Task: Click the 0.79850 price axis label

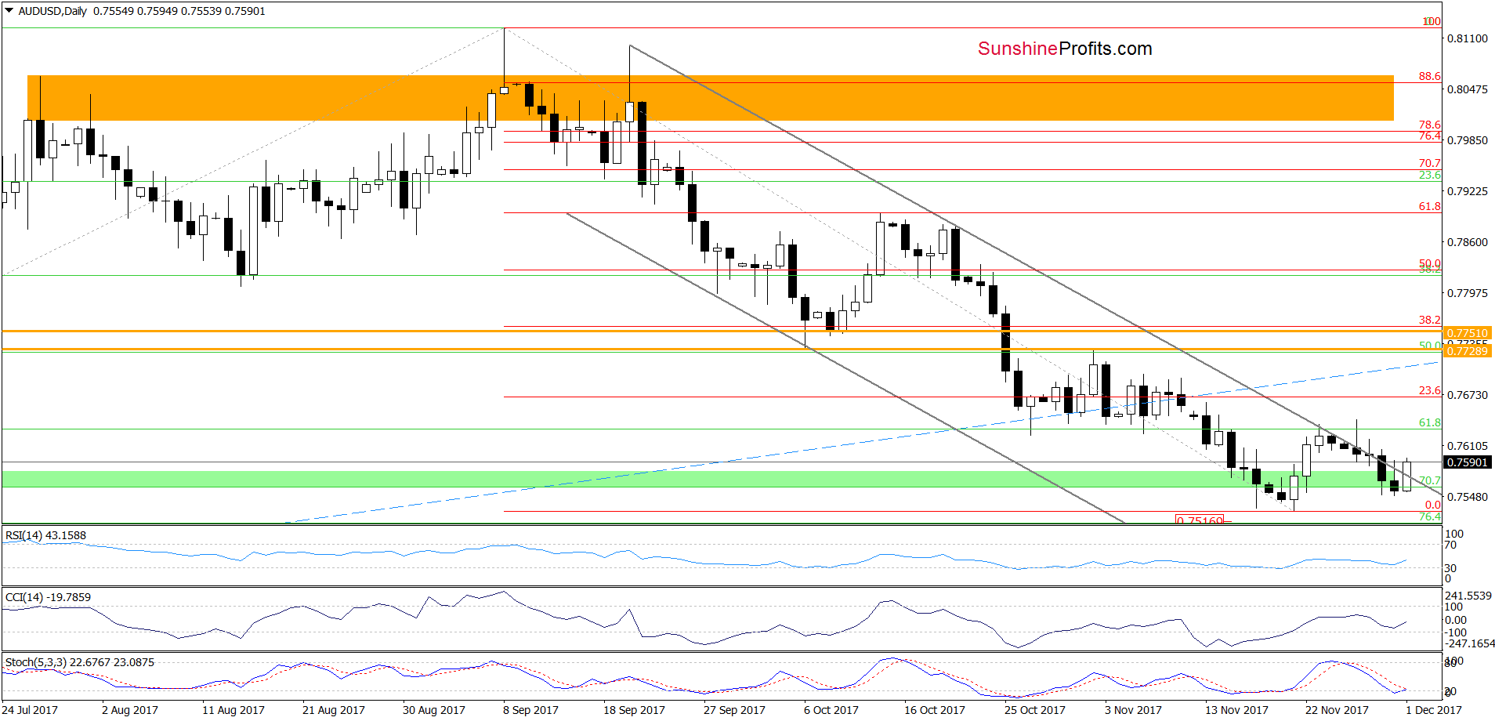Action: (1468, 140)
